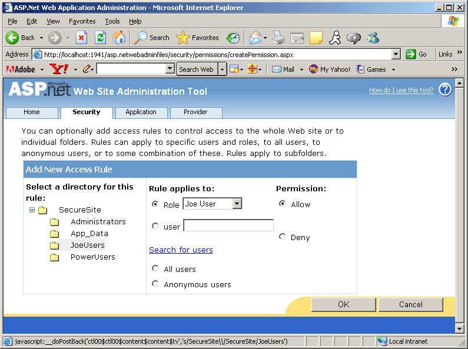Open the Mail envelope toolbar icon
Image resolution: width=468 pixels, height=349 pixels.
(x=277, y=69)
